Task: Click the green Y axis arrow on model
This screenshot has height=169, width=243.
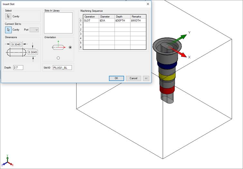Action: 180,38
